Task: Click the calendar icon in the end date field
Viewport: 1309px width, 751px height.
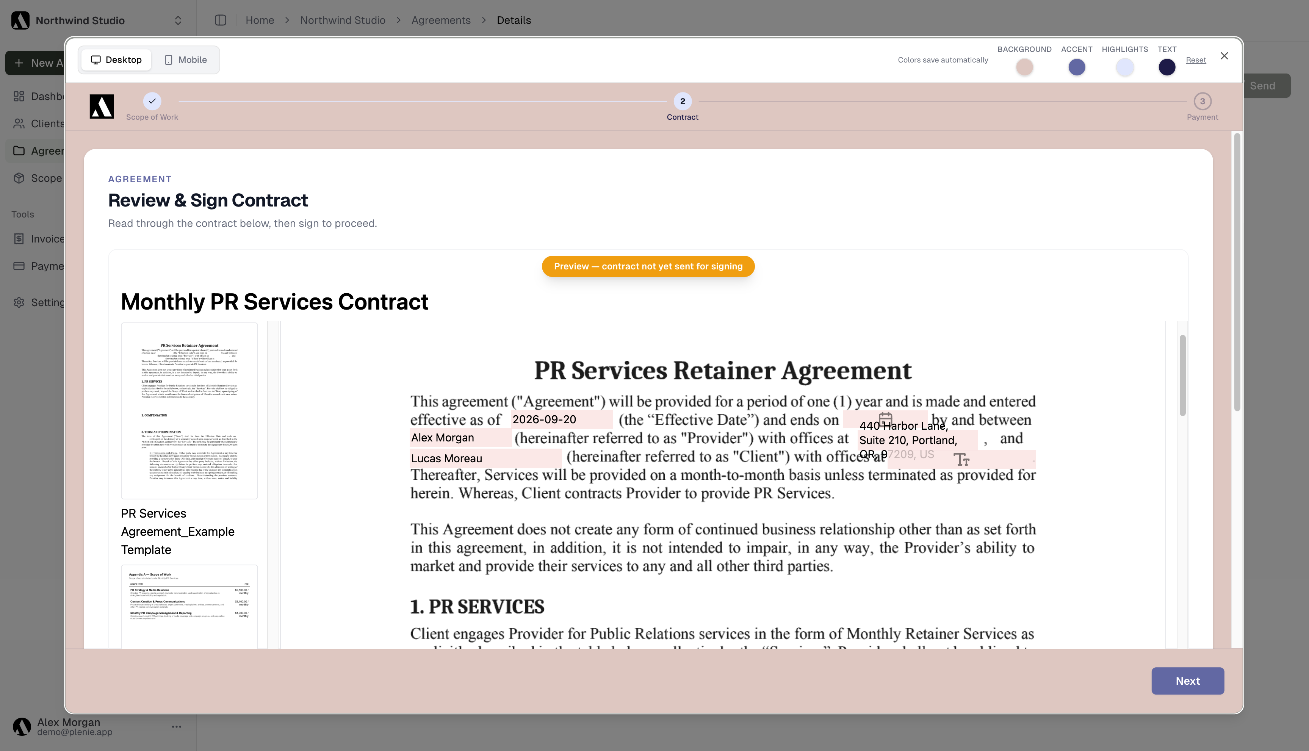Action: click(885, 419)
